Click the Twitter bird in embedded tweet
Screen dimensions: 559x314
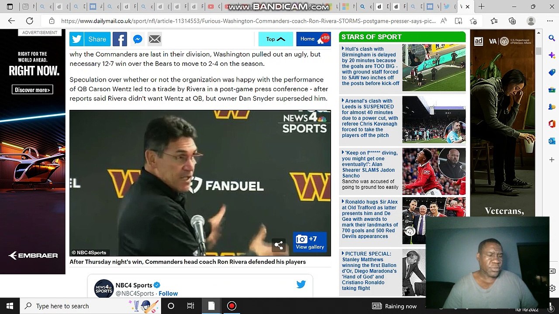[x=301, y=284]
